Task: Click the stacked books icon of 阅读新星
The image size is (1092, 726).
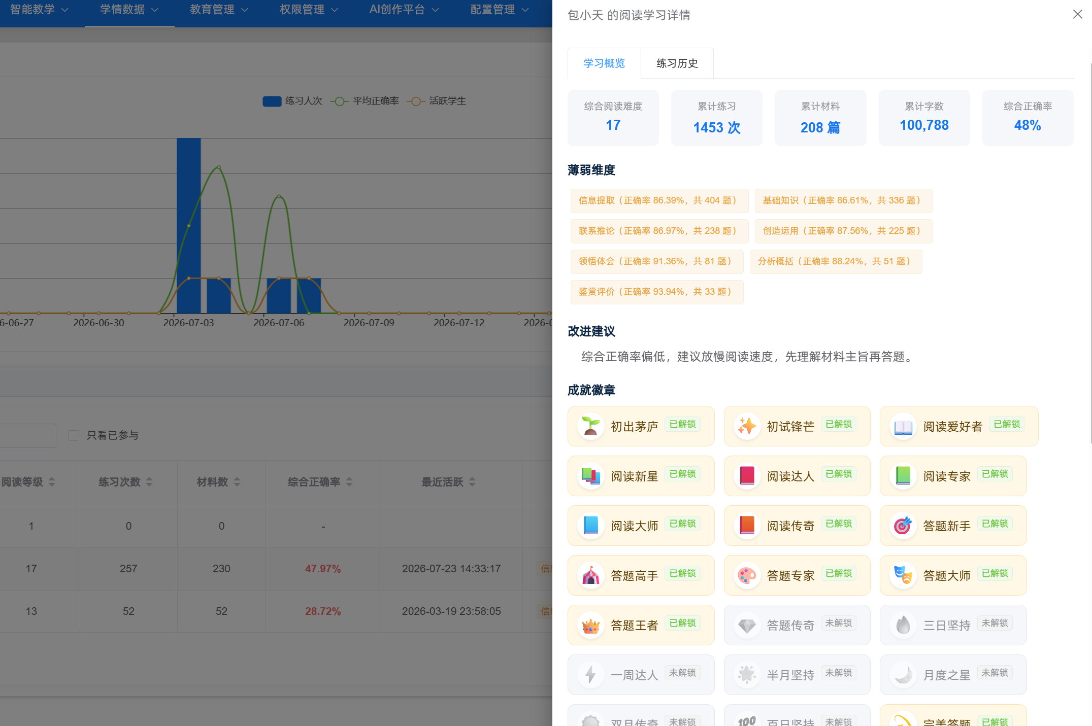Action: tap(590, 476)
